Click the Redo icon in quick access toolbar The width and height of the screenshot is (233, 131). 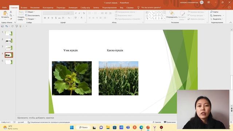tap(12, 26)
